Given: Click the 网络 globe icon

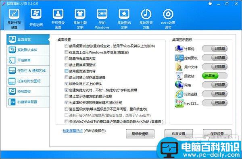Looking at the screenshot, I should point(179,85).
